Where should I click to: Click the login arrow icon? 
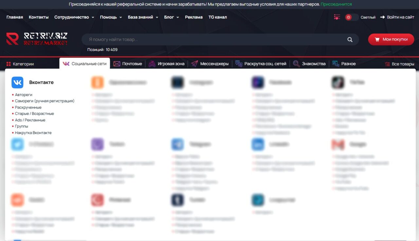[382, 17]
